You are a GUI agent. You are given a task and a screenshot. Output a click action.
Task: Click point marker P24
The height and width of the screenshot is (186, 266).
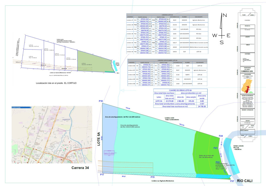[221, 136]
